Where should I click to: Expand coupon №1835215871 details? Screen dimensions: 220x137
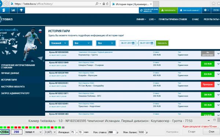click(x=218, y=95)
